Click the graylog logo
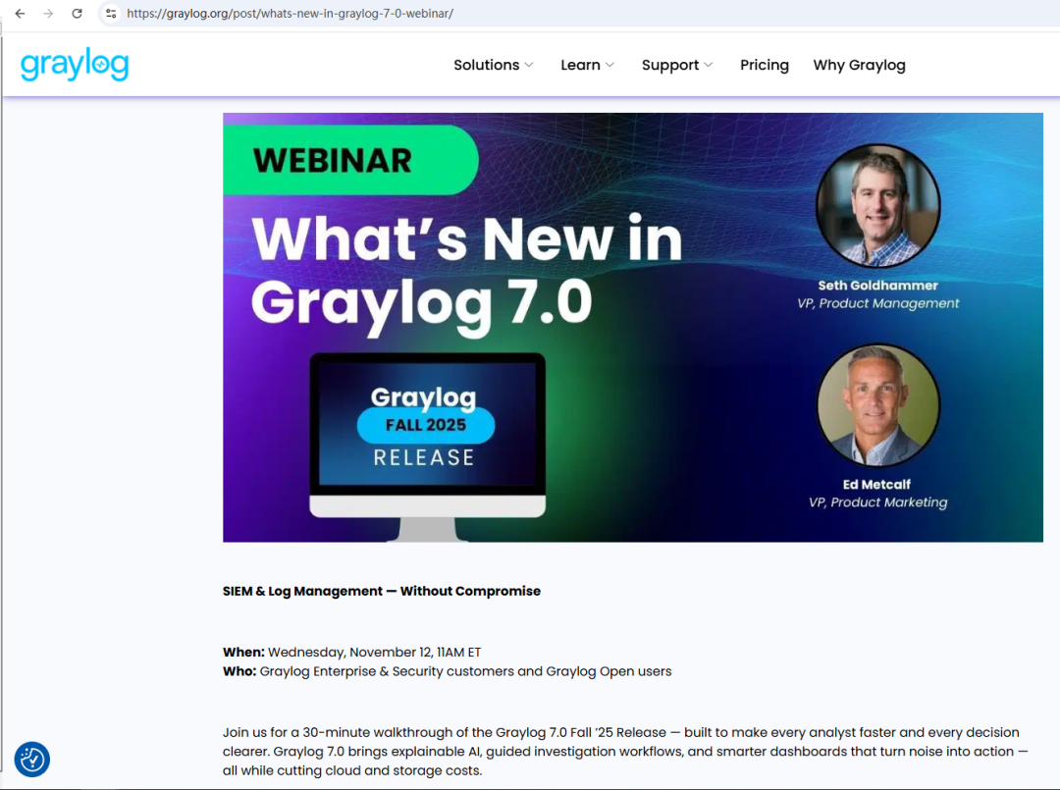This screenshot has width=1060, height=790. tap(75, 66)
